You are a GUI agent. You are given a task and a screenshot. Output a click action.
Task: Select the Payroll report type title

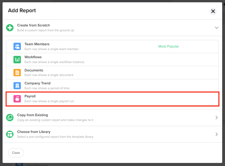[x=30, y=96]
